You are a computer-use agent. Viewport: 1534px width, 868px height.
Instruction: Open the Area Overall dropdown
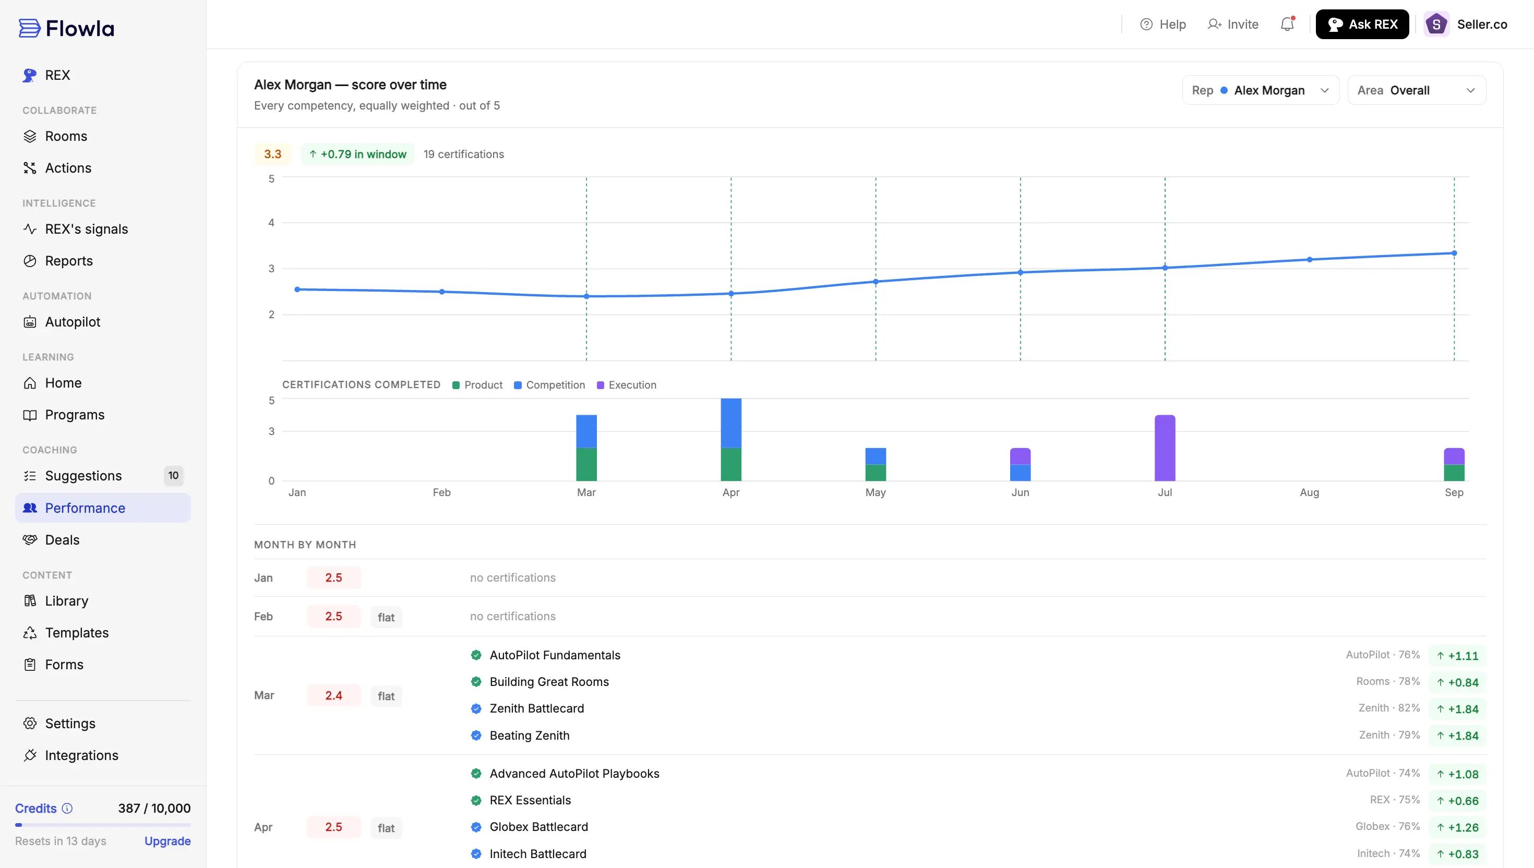point(1417,90)
